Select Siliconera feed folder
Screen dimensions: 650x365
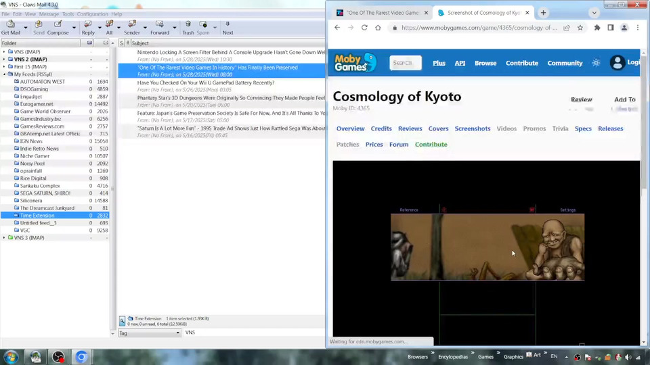pyautogui.click(x=31, y=201)
